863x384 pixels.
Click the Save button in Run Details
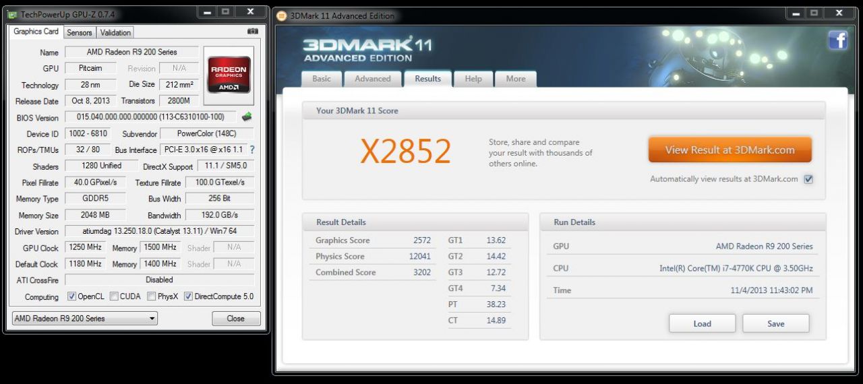(775, 323)
